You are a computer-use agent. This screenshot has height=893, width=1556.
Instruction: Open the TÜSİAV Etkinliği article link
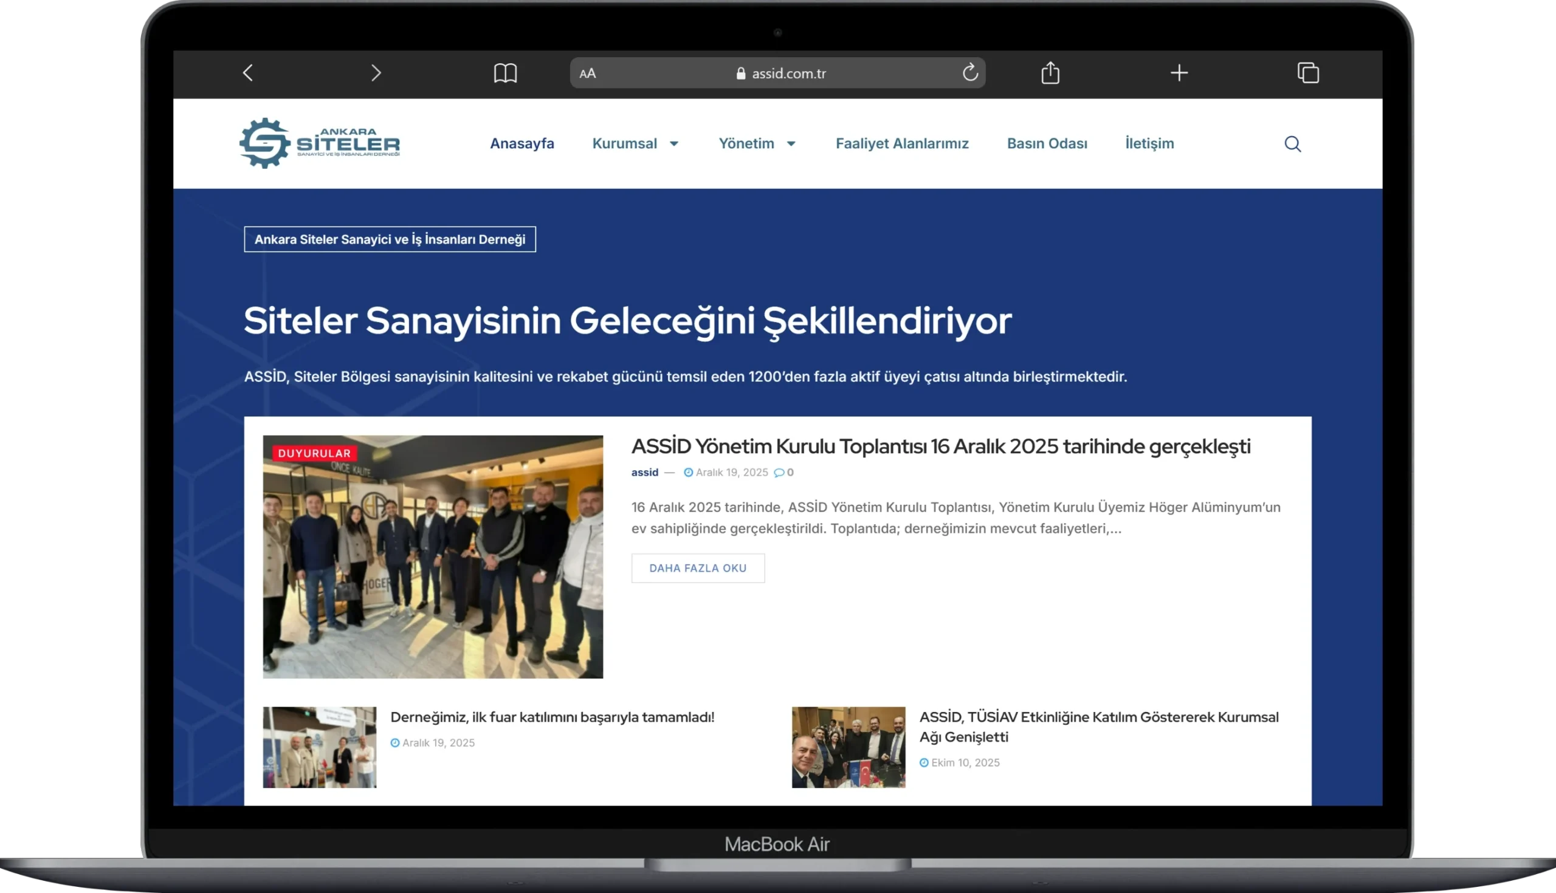[1098, 727]
